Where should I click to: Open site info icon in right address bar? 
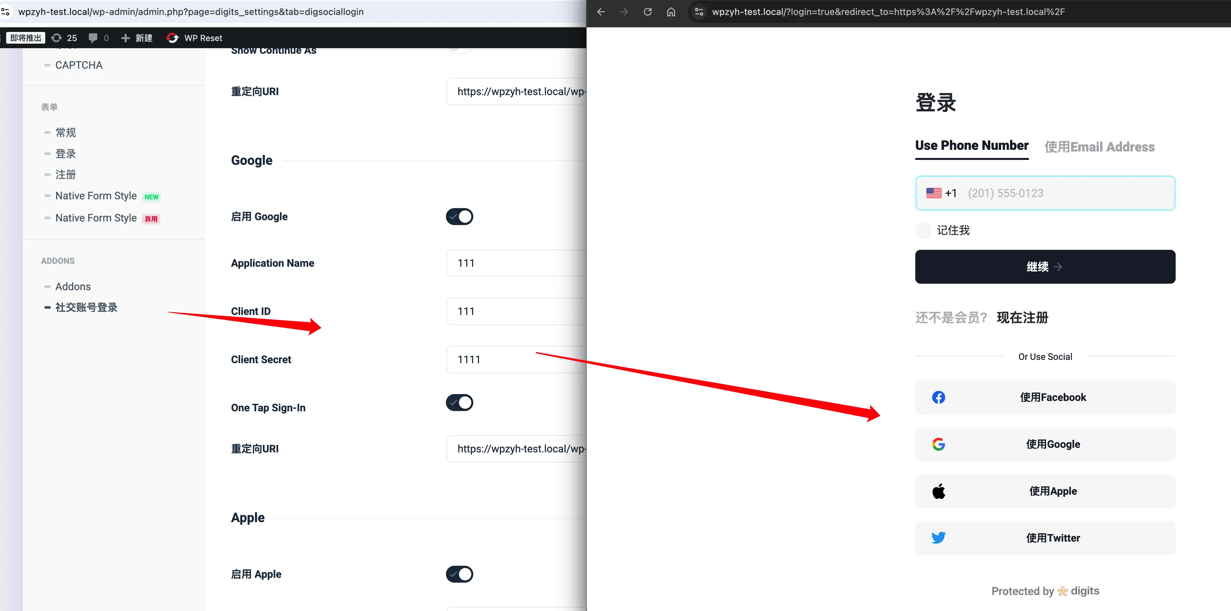[x=699, y=12]
